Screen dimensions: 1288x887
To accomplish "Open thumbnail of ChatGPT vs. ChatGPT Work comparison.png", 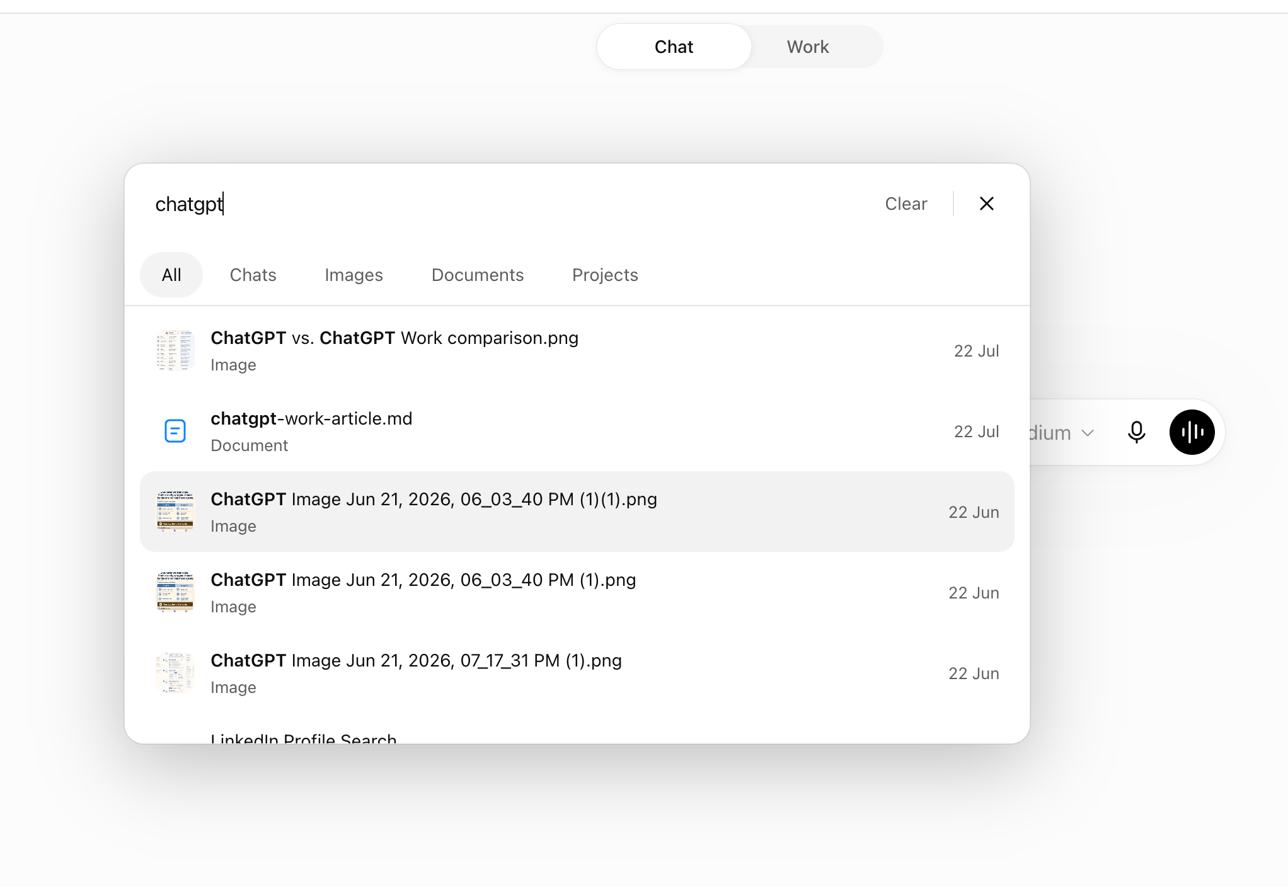I will [175, 350].
